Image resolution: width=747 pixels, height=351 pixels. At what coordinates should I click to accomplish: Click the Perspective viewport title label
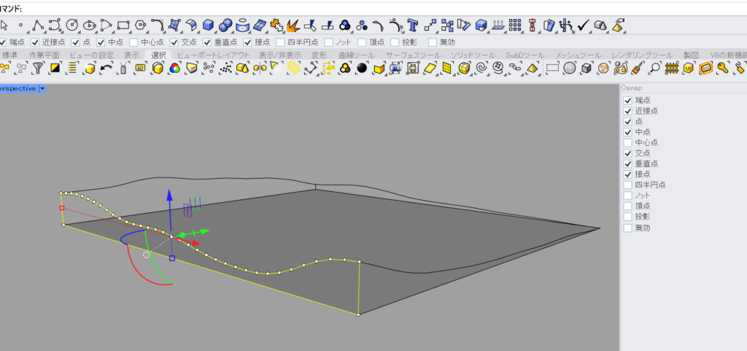click(18, 88)
